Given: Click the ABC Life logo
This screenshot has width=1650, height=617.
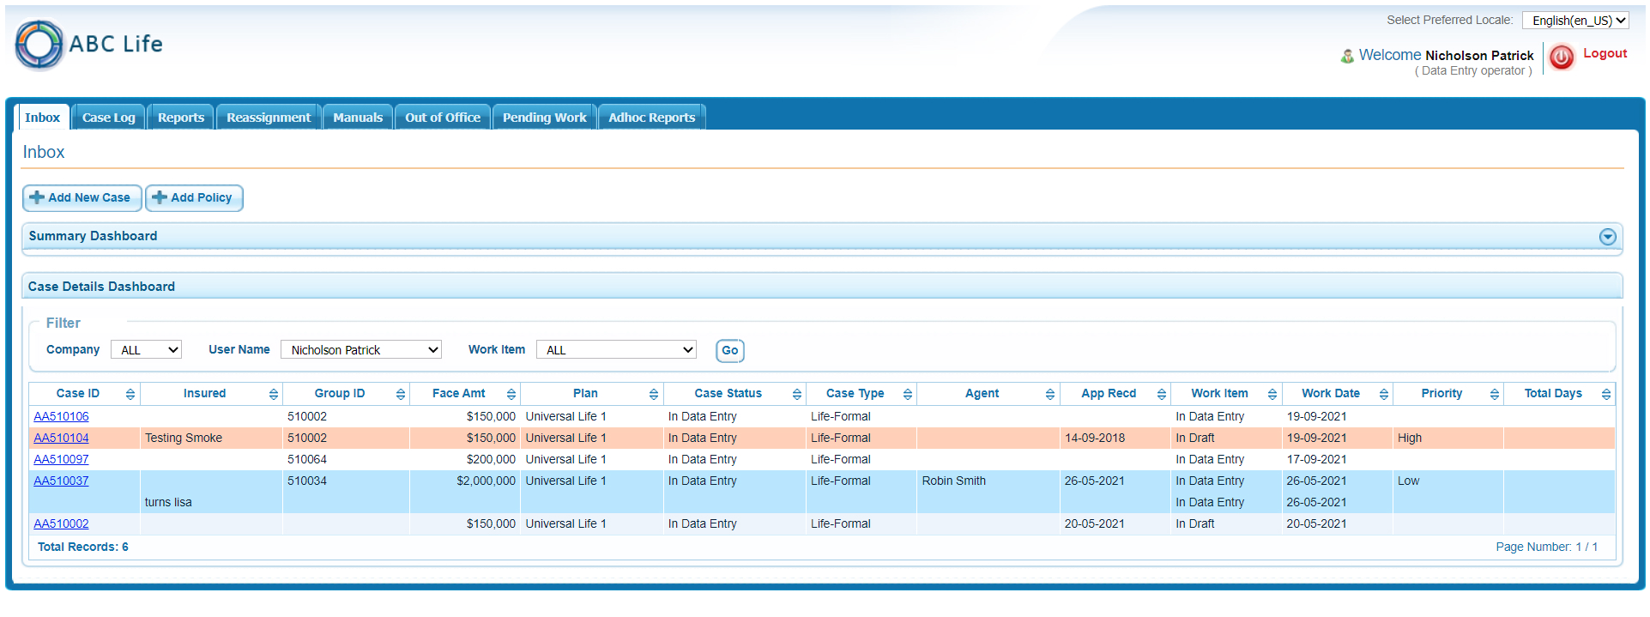Looking at the screenshot, I should coord(89,45).
